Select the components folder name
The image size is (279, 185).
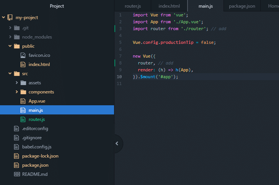pyautogui.click(x=41, y=92)
